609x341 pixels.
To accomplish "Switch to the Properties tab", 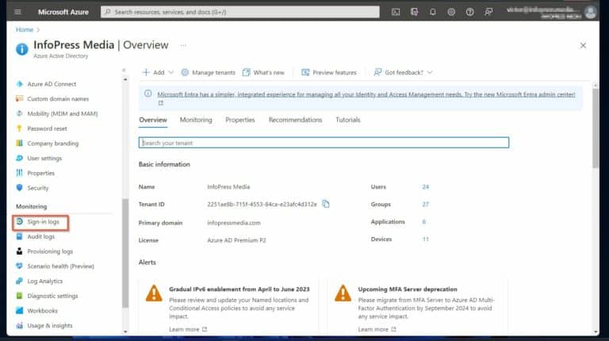I will click(240, 120).
